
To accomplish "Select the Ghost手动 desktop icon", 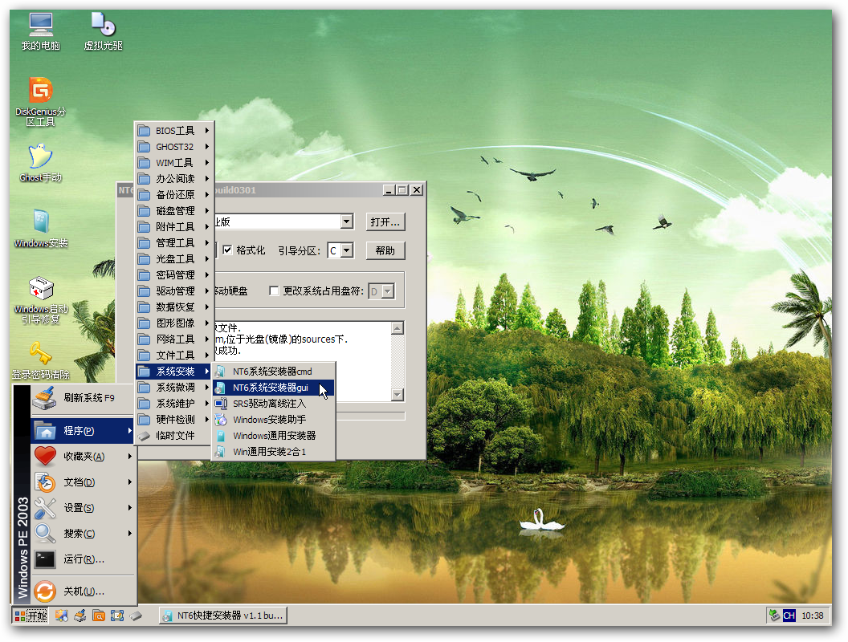I will 41,163.
